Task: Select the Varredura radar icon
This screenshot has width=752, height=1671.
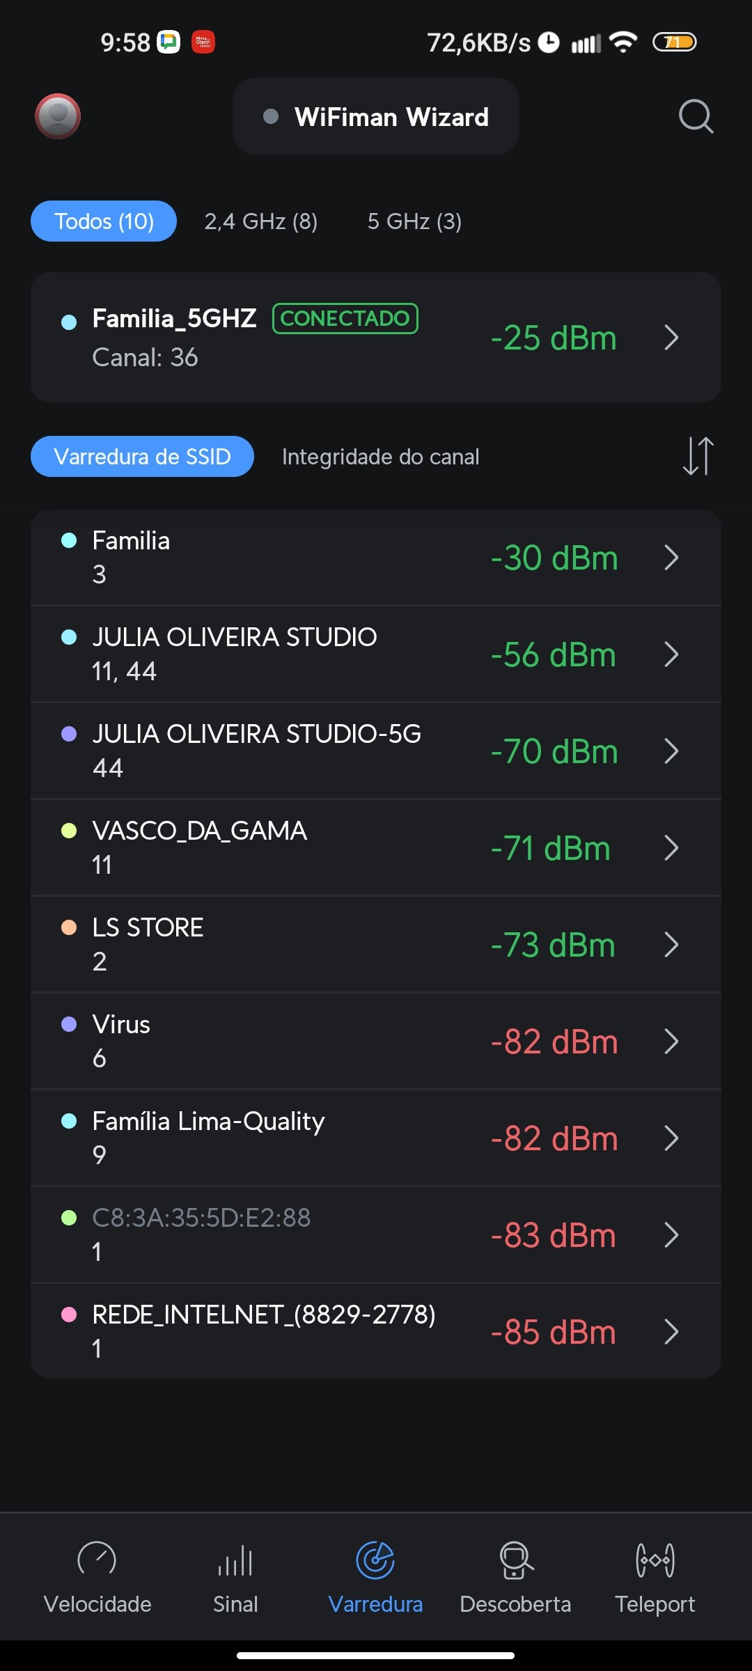Action: coord(375,1560)
